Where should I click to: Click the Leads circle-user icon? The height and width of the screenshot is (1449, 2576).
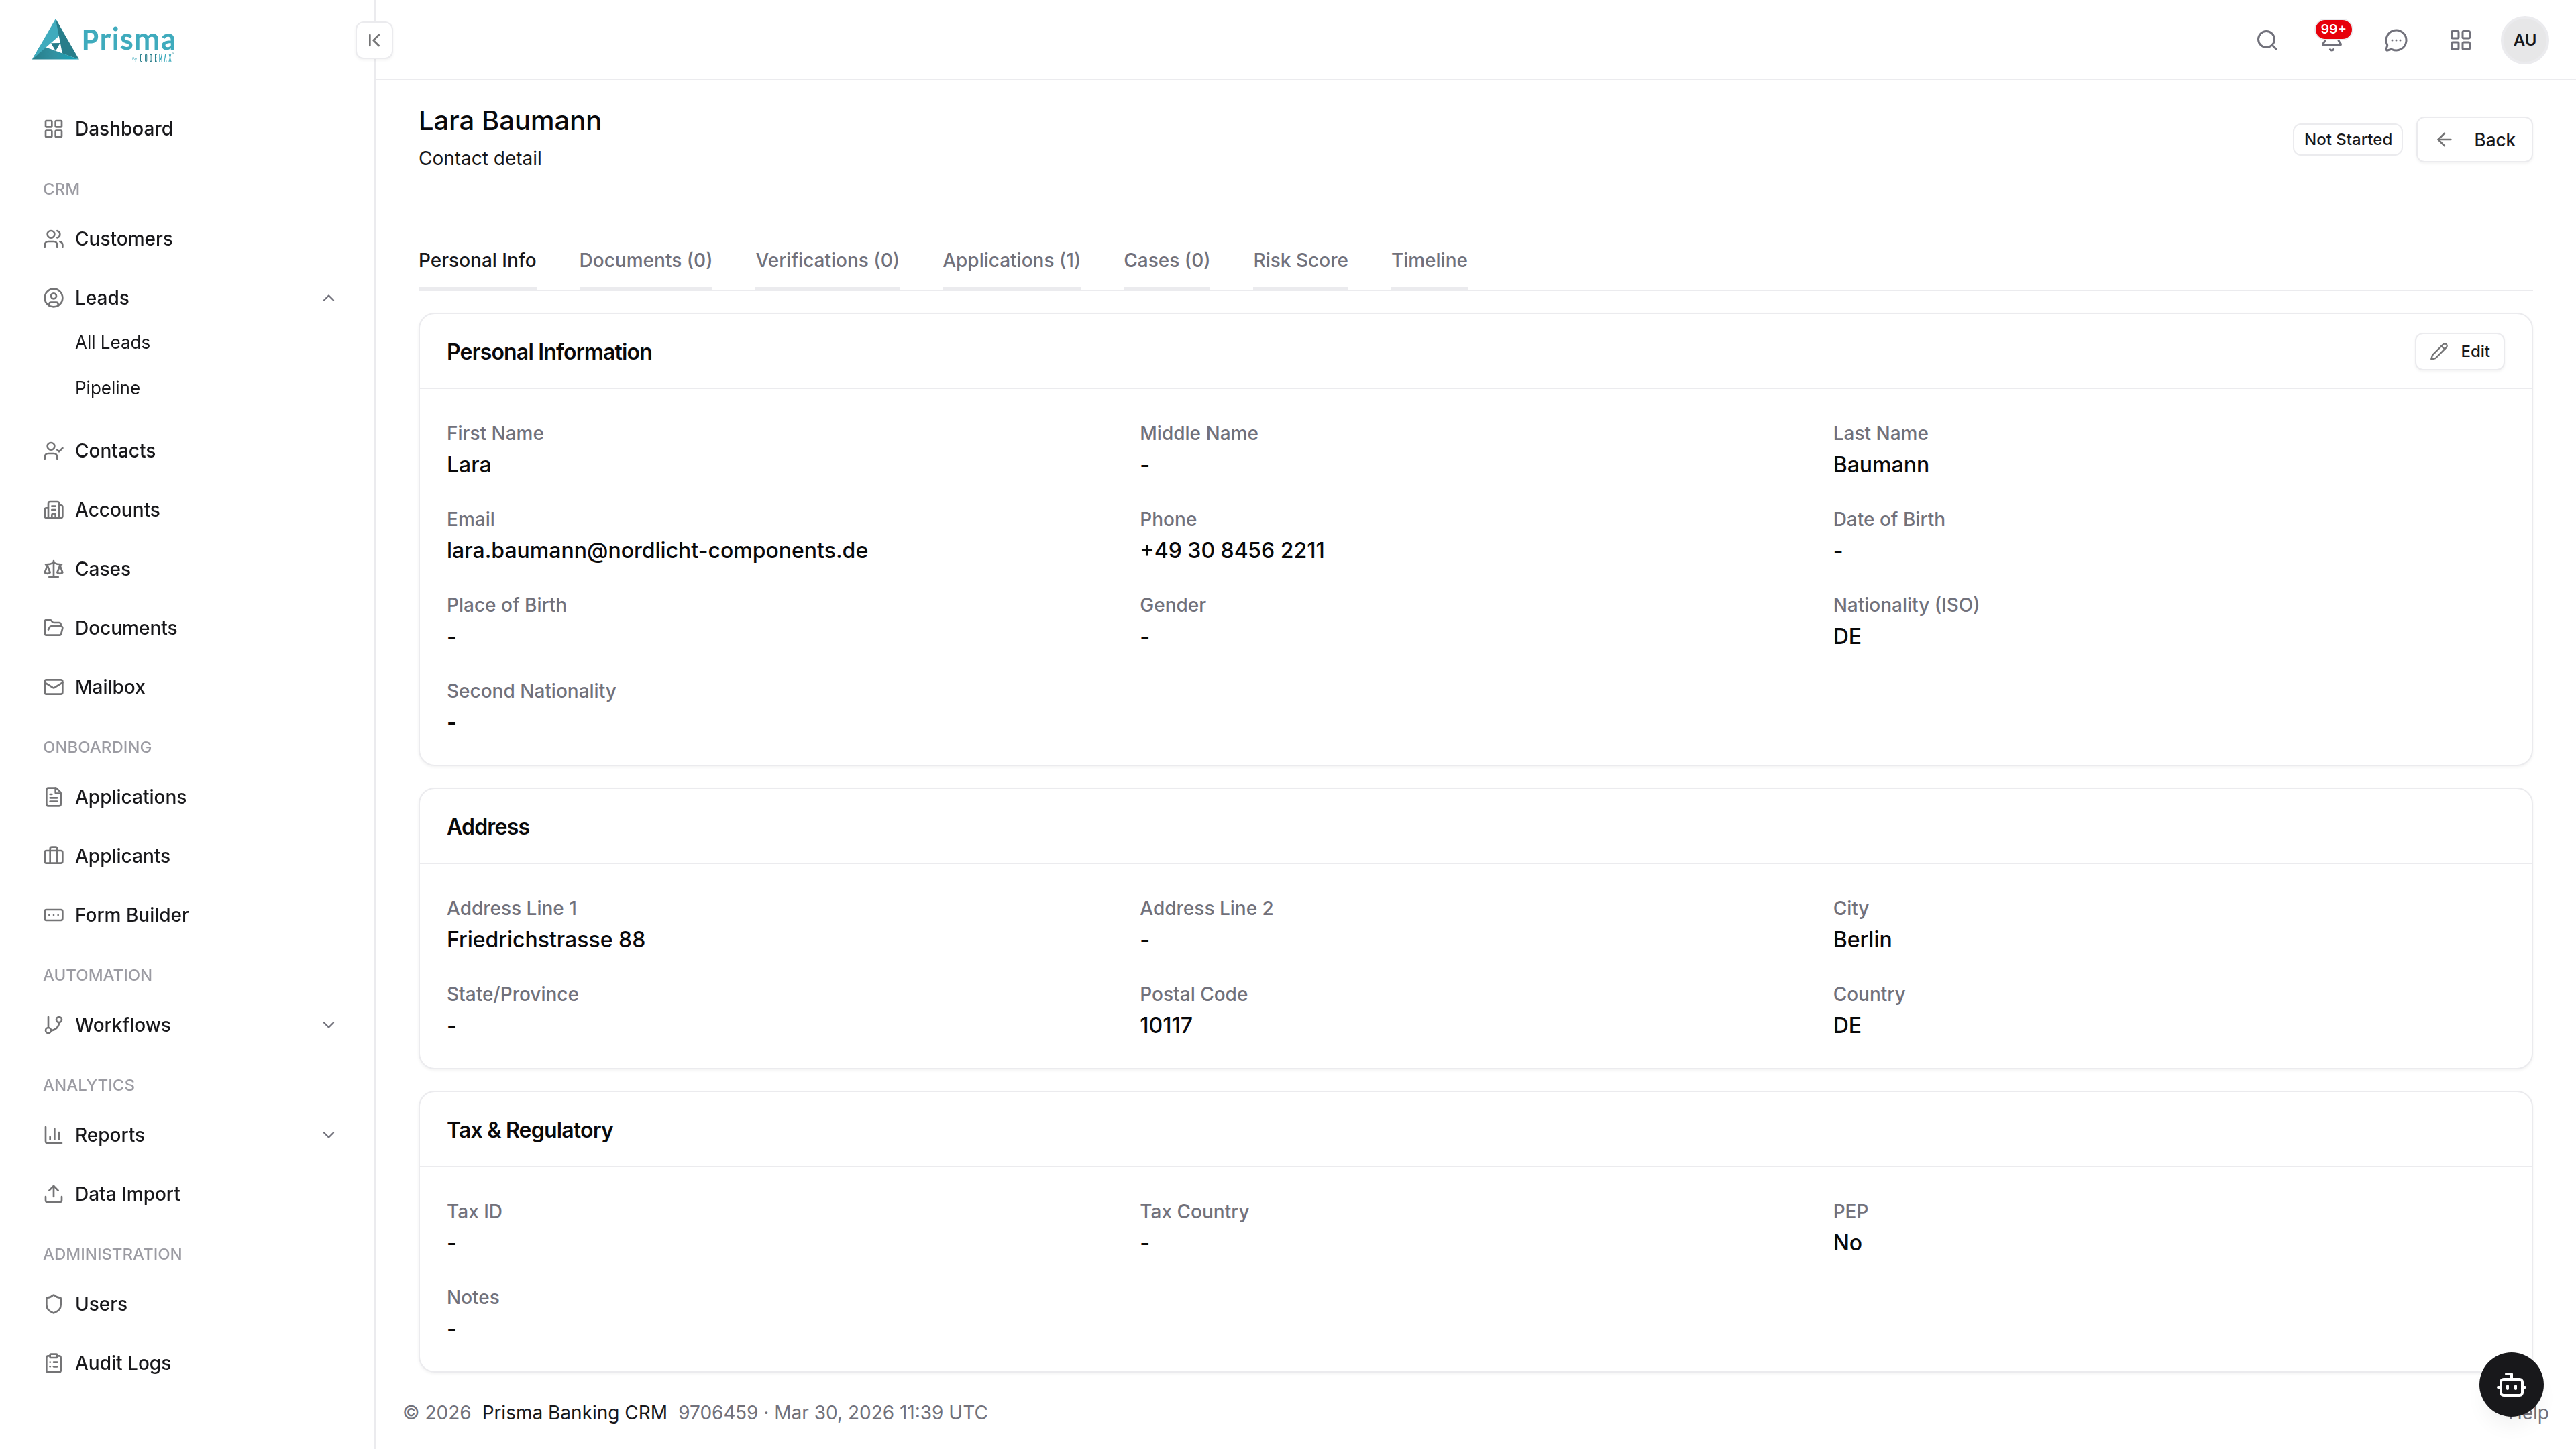point(54,298)
